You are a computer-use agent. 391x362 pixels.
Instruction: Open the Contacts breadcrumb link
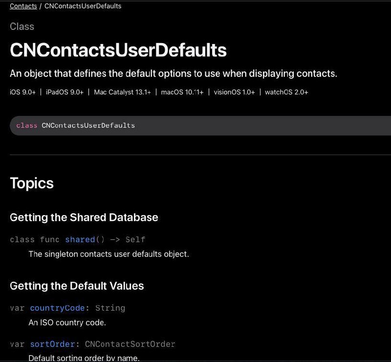(23, 6)
